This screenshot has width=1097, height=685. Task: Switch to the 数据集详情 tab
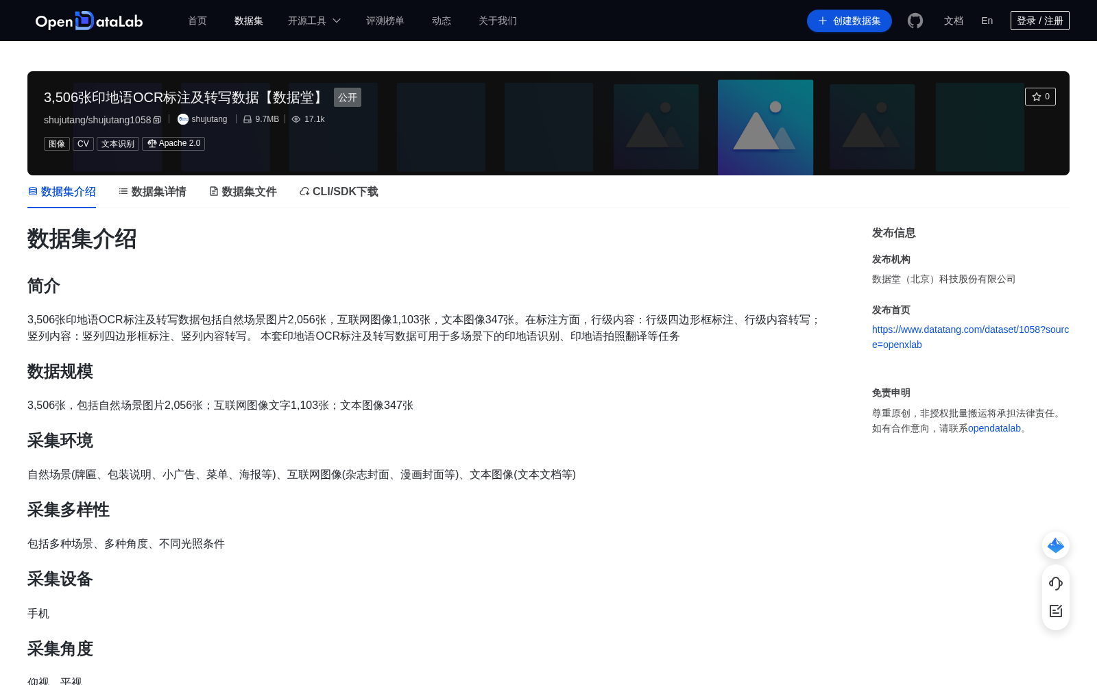[x=152, y=192]
